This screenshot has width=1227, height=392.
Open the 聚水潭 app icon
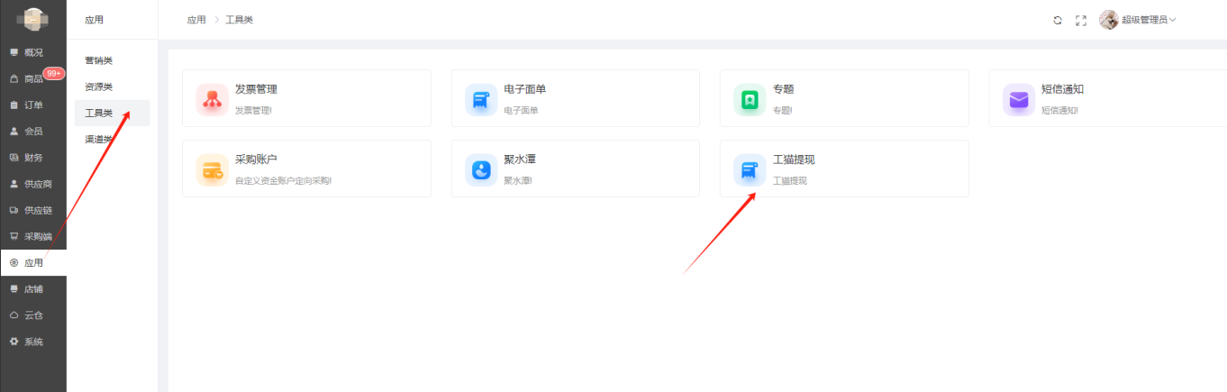[x=481, y=169]
